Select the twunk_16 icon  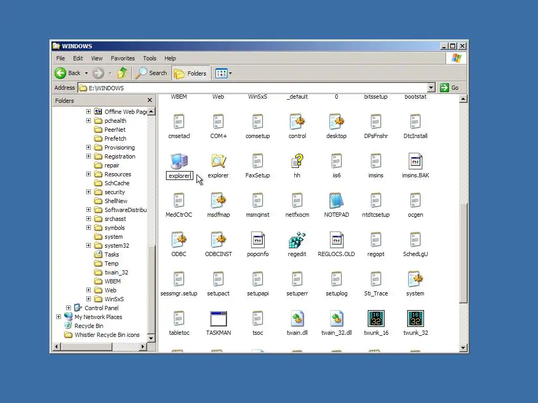pyautogui.click(x=376, y=319)
